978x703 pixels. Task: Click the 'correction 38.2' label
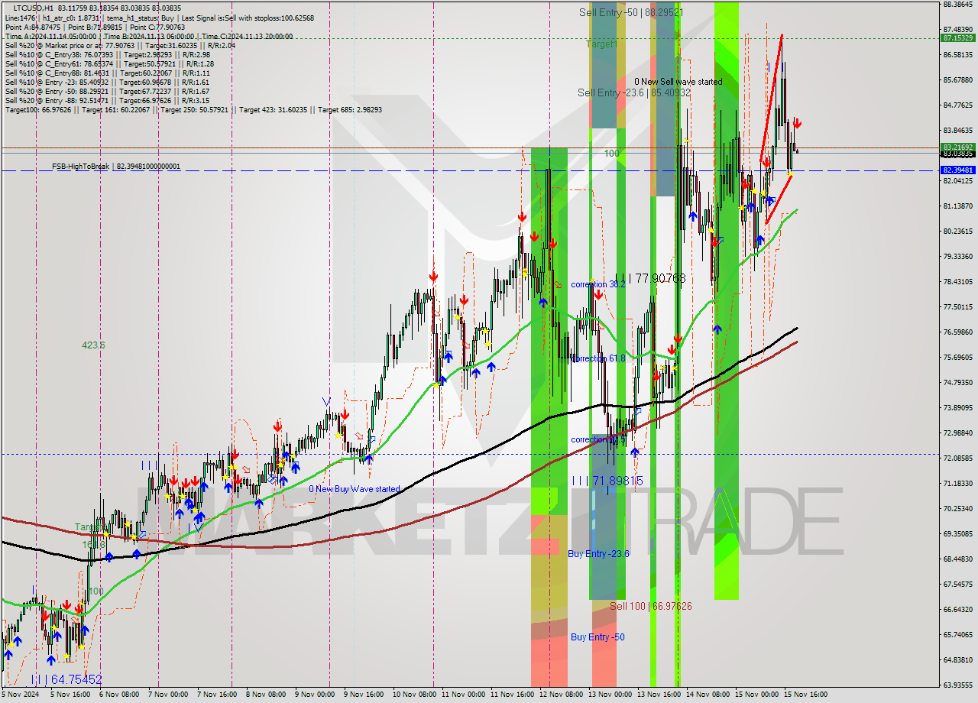(x=598, y=284)
